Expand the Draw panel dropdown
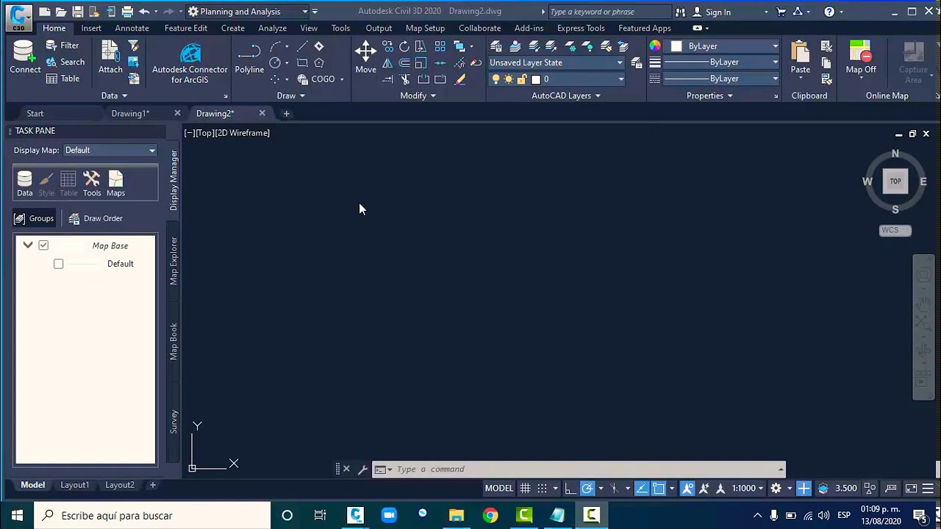The width and height of the screenshot is (941, 529). tap(290, 96)
